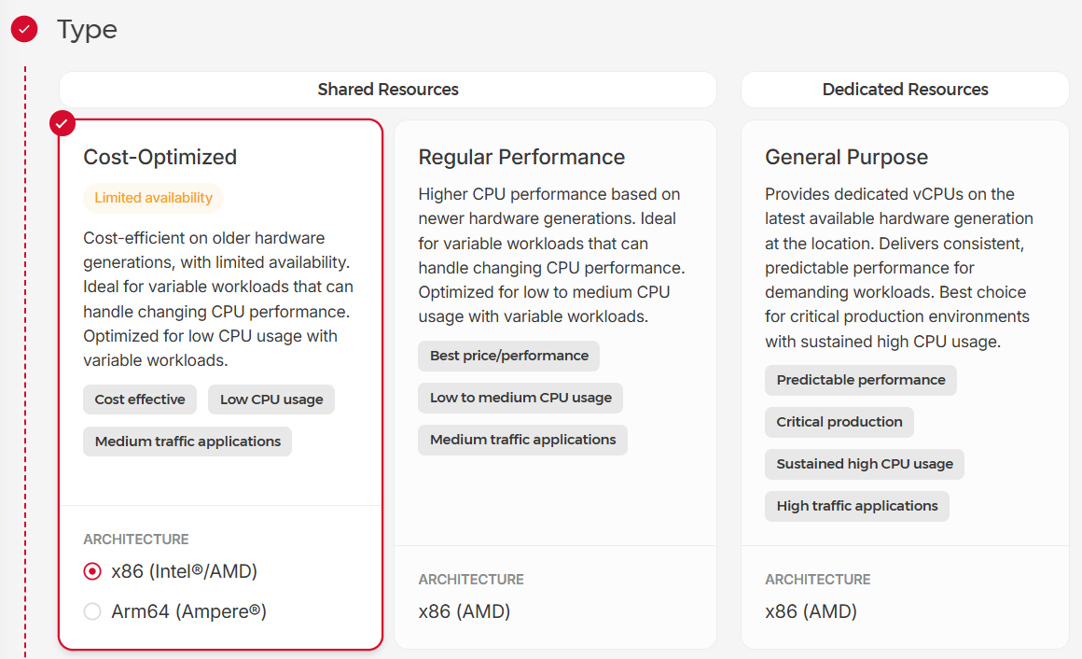Click the High traffic applications tag
1082x659 pixels.
857,506
